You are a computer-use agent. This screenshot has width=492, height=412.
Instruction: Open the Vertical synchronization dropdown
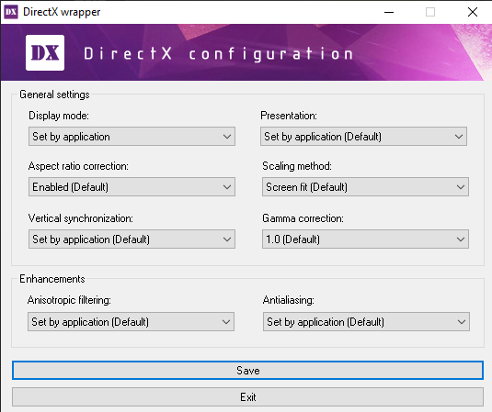[x=132, y=239]
